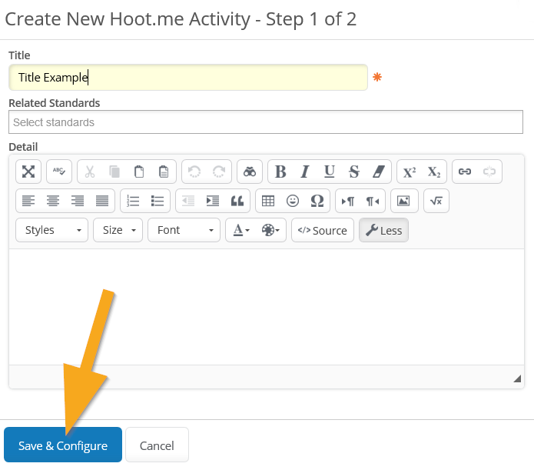This screenshot has width=534, height=470.
Task: Increase indent of paragraph
Action: pyautogui.click(x=213, y=201)
